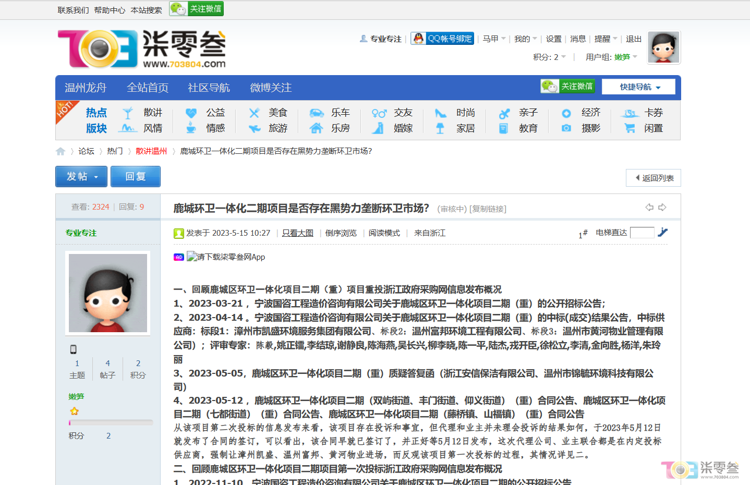This screenshot has width=750, height=485.
Task: Click the 乐车 car icon
Action: (x=317, y=113)
